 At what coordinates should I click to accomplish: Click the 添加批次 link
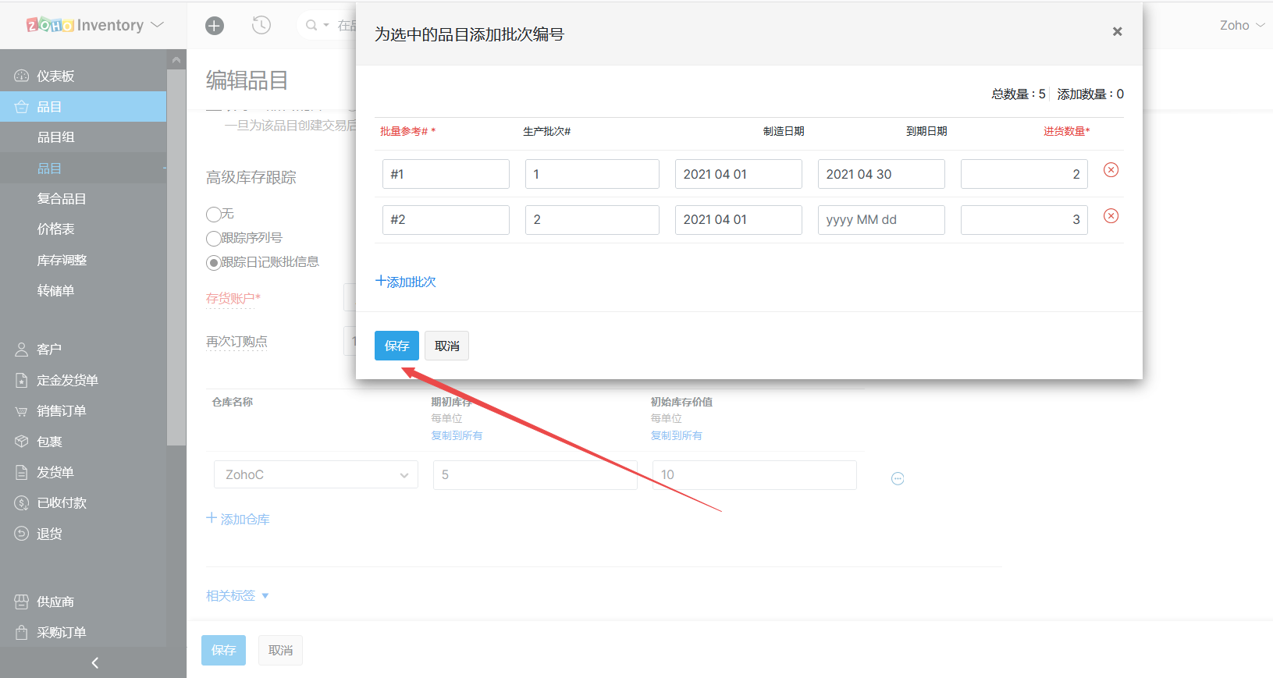click(x=406, y=282)
